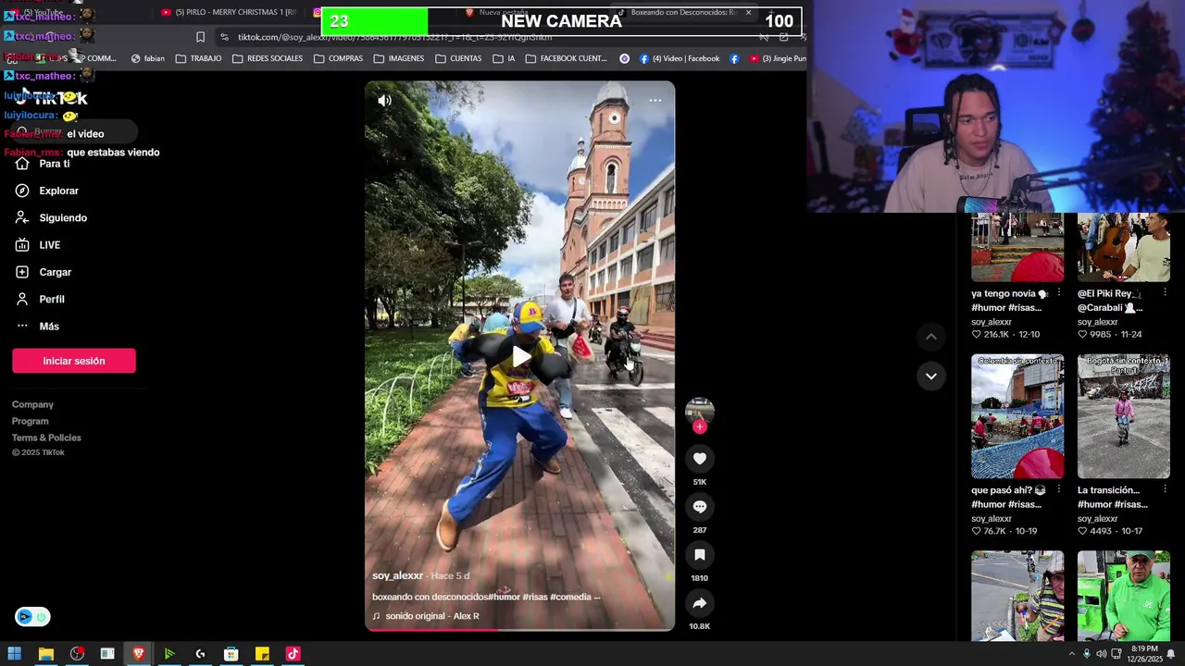Image resolution: width=1185 pixels, height=666 pixels.
Task: Open options for 'La transición...' video
Action: 1165,490
